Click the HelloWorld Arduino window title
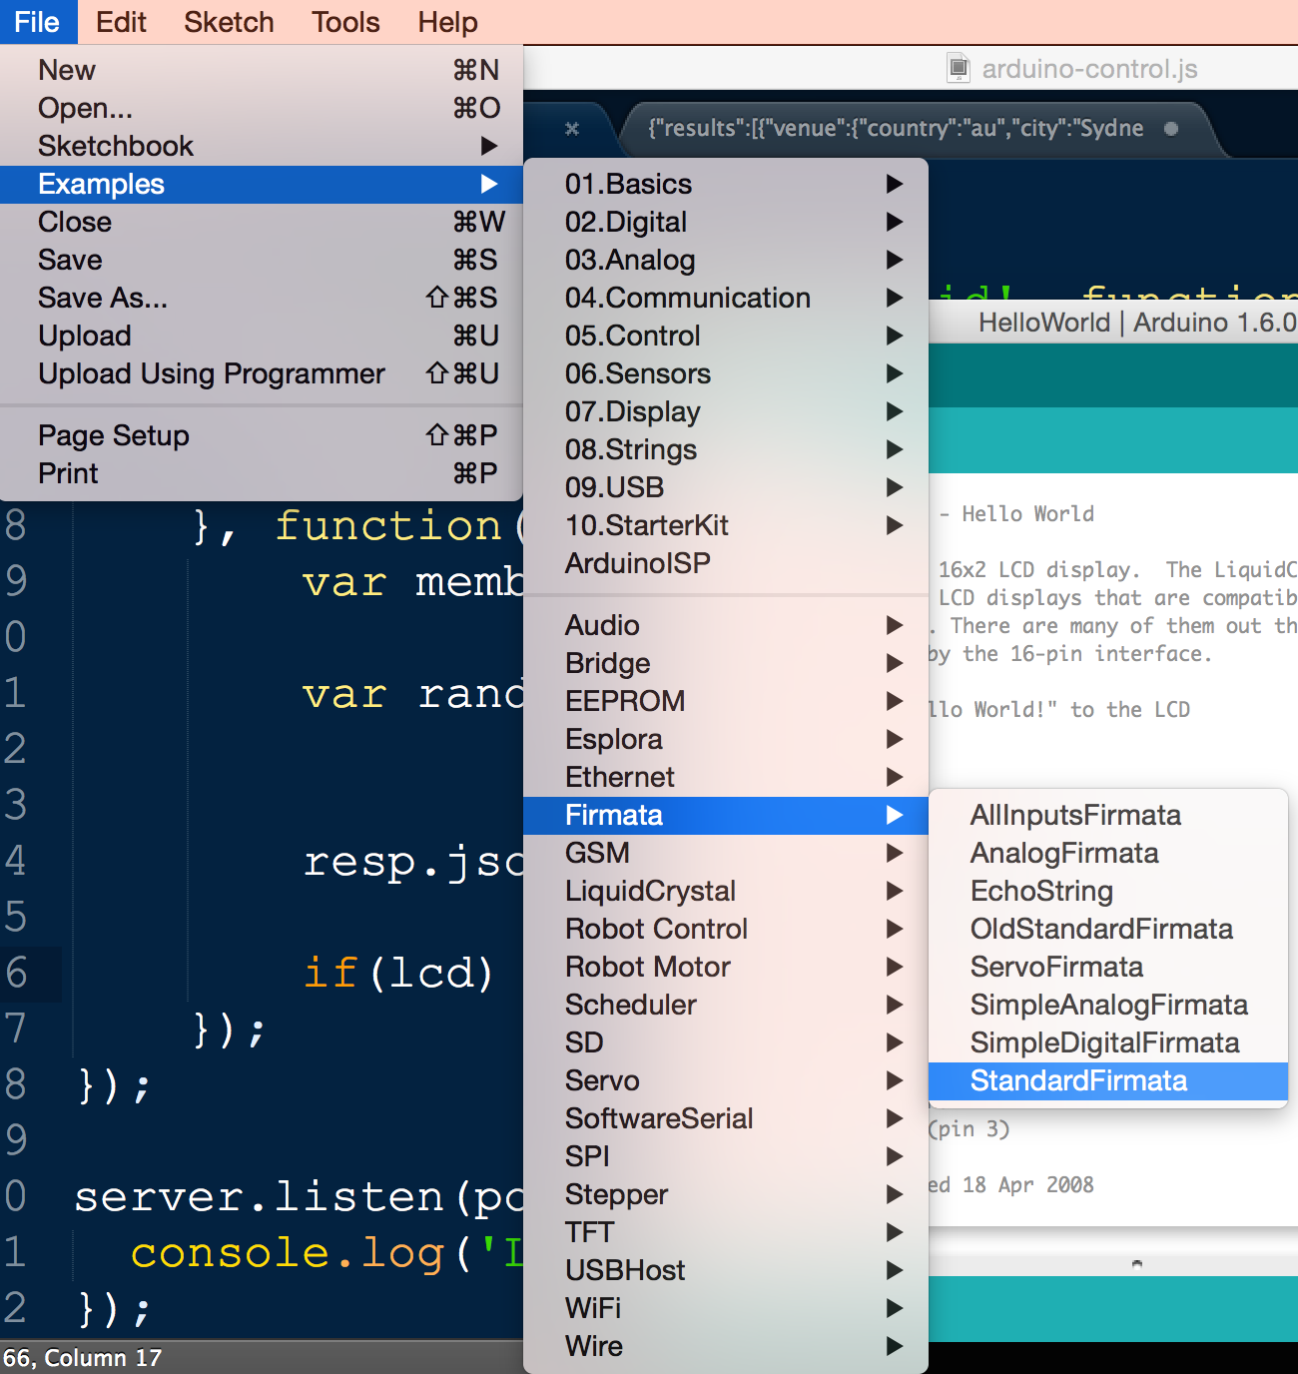Screen dimensions: 1298x1374 [x=1137, y=323]
